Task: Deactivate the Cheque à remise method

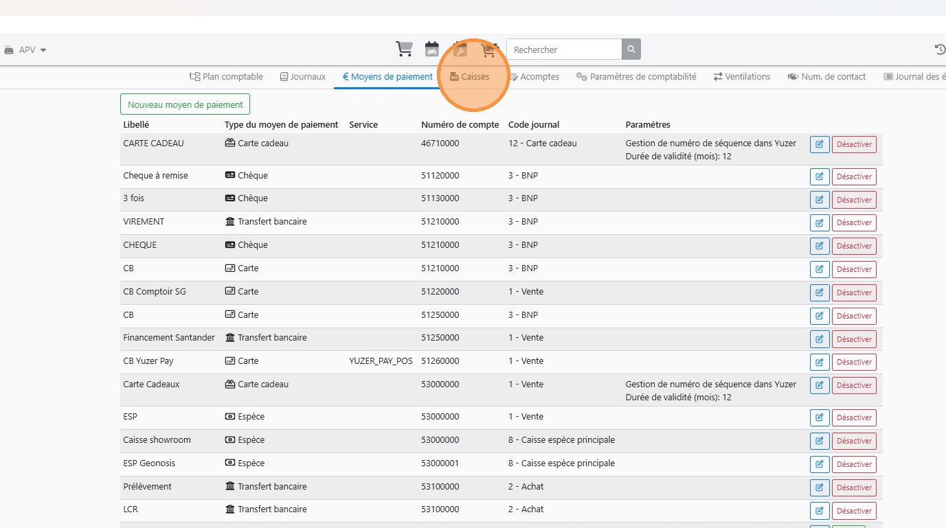Action: pyautogui.click(x=854, y=176)
